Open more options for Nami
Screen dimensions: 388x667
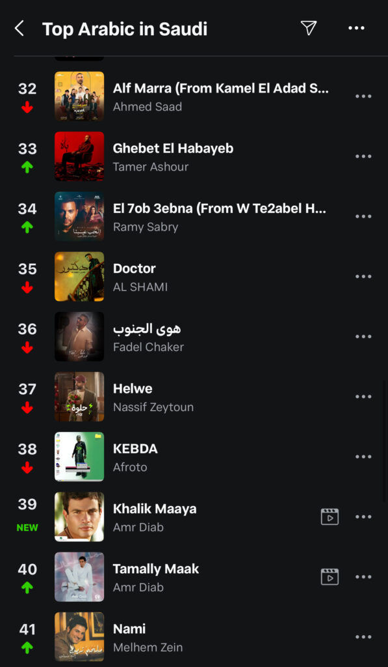click(x=363, y=637)
